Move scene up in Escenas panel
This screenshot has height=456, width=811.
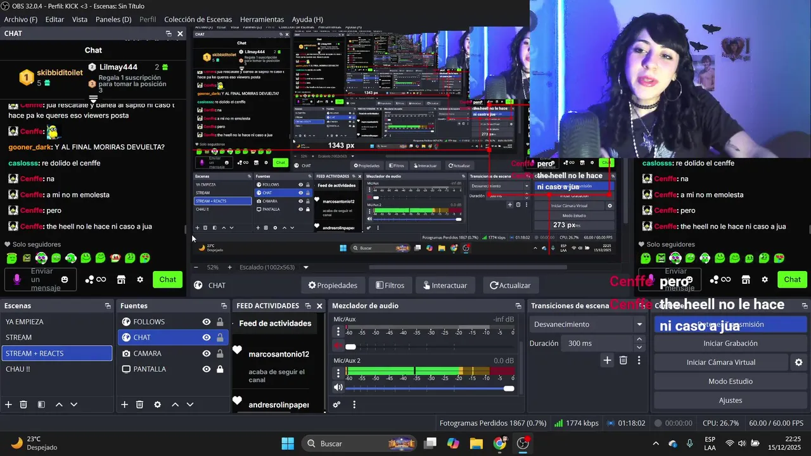tap(59, 405)
